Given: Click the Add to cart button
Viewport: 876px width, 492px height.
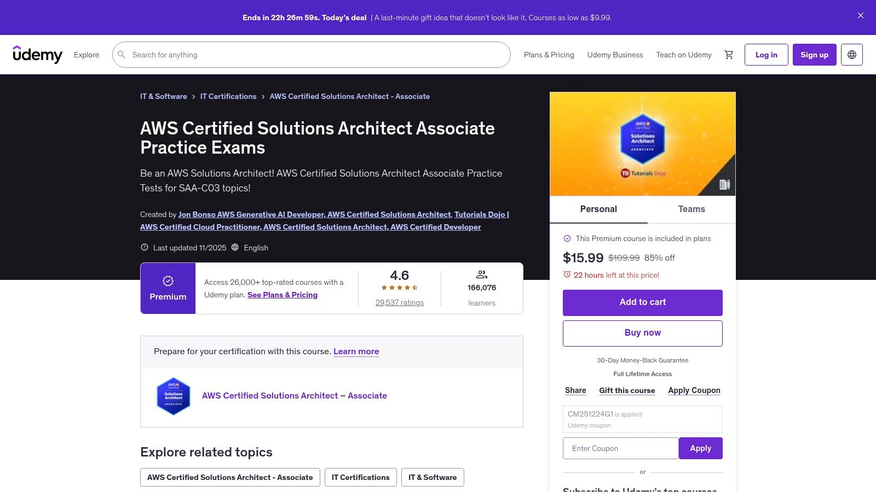Looking at the screenshot, I should click(642, 302).
